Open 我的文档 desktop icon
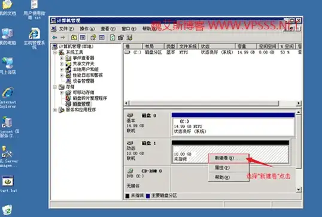322x217 pixels. 7,8
